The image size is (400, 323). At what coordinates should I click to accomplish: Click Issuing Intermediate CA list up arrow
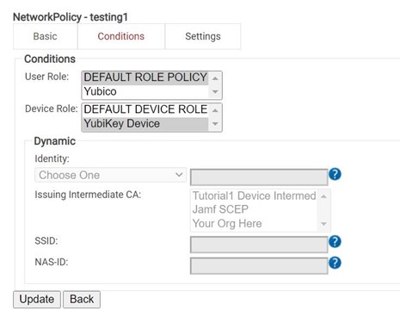point(323,196)
